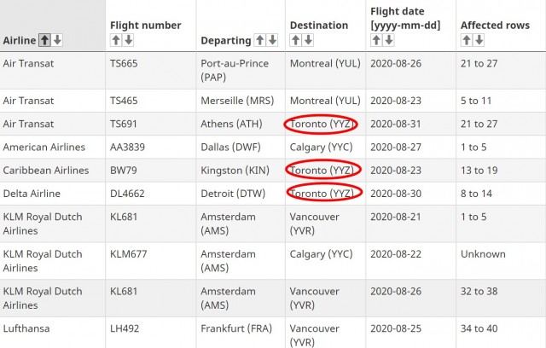Sort Affected rows ascending arrow
This screenshot has height=348, width=546.
467,40
